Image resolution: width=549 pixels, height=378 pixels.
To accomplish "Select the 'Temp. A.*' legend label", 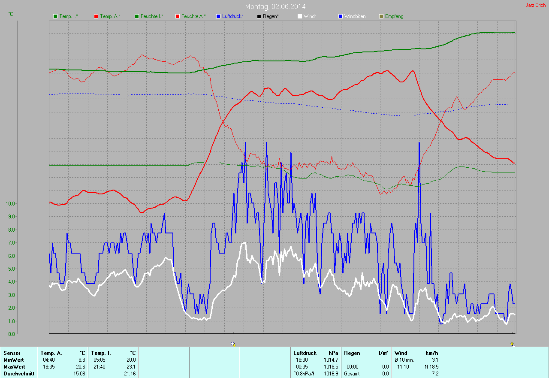I will 110,16.
